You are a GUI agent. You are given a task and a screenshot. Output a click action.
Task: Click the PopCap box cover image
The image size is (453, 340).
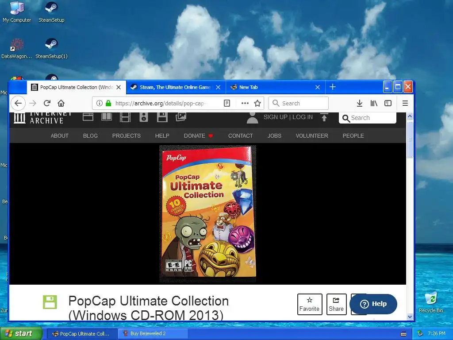(x=208, y=214)
